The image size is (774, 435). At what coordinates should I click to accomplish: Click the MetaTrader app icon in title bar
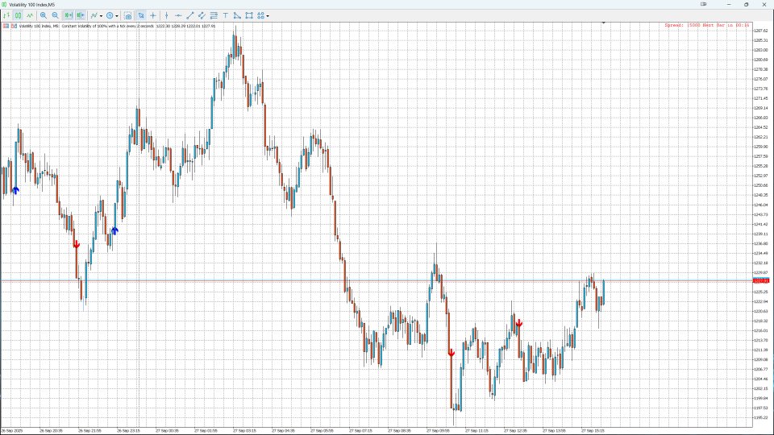(5, 5)
